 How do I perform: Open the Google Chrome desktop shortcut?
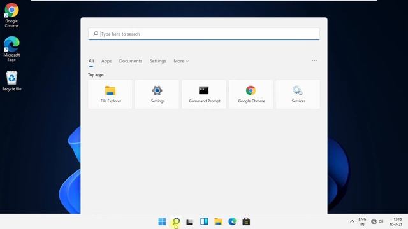[11, 15]
